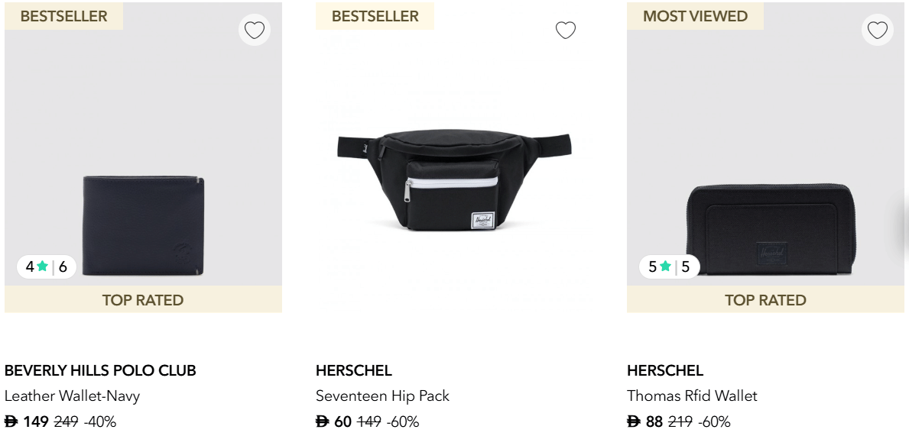This screenshot has width=909, height=436.
Task: Select the Most Viewed badge
Action: click(x=695, y=16)
